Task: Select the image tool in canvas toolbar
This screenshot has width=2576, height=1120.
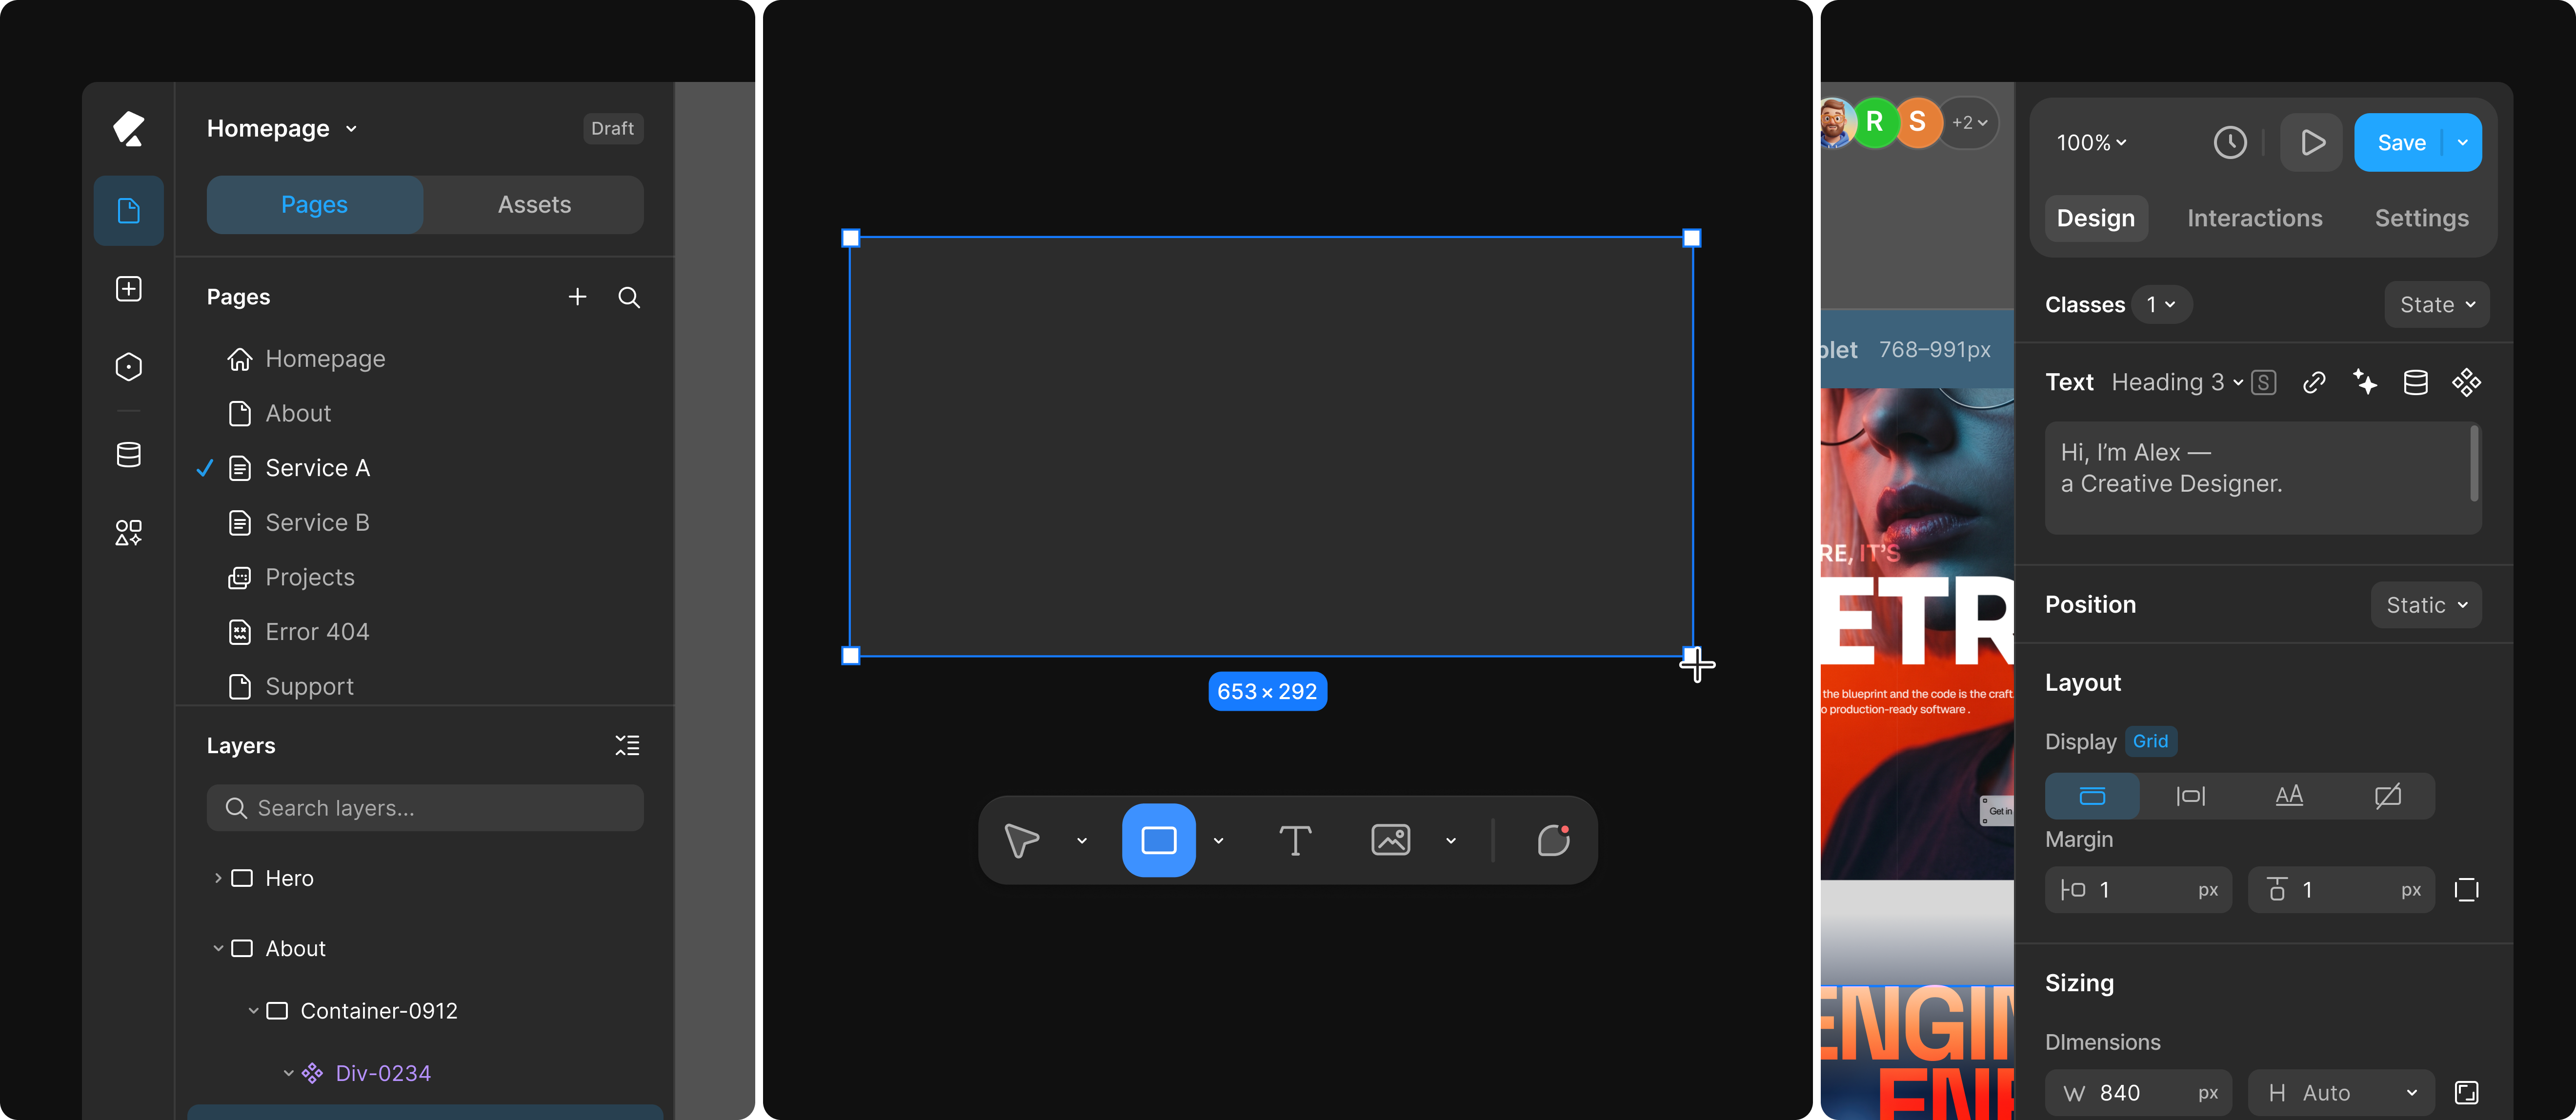Action: [x=1390, y=840]
